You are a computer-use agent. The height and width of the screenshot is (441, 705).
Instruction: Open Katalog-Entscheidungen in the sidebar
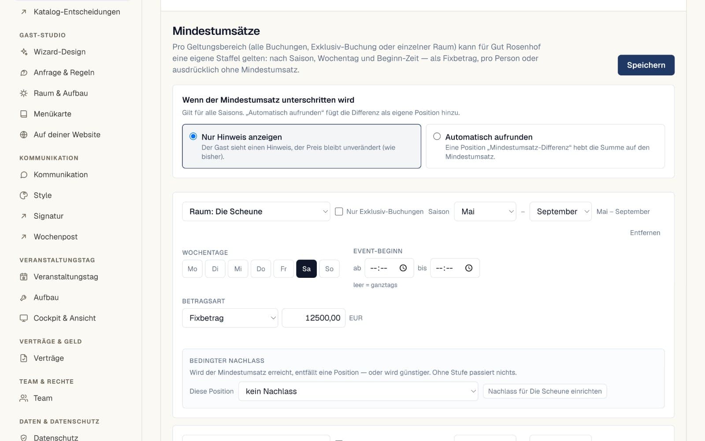coord(77,12)
